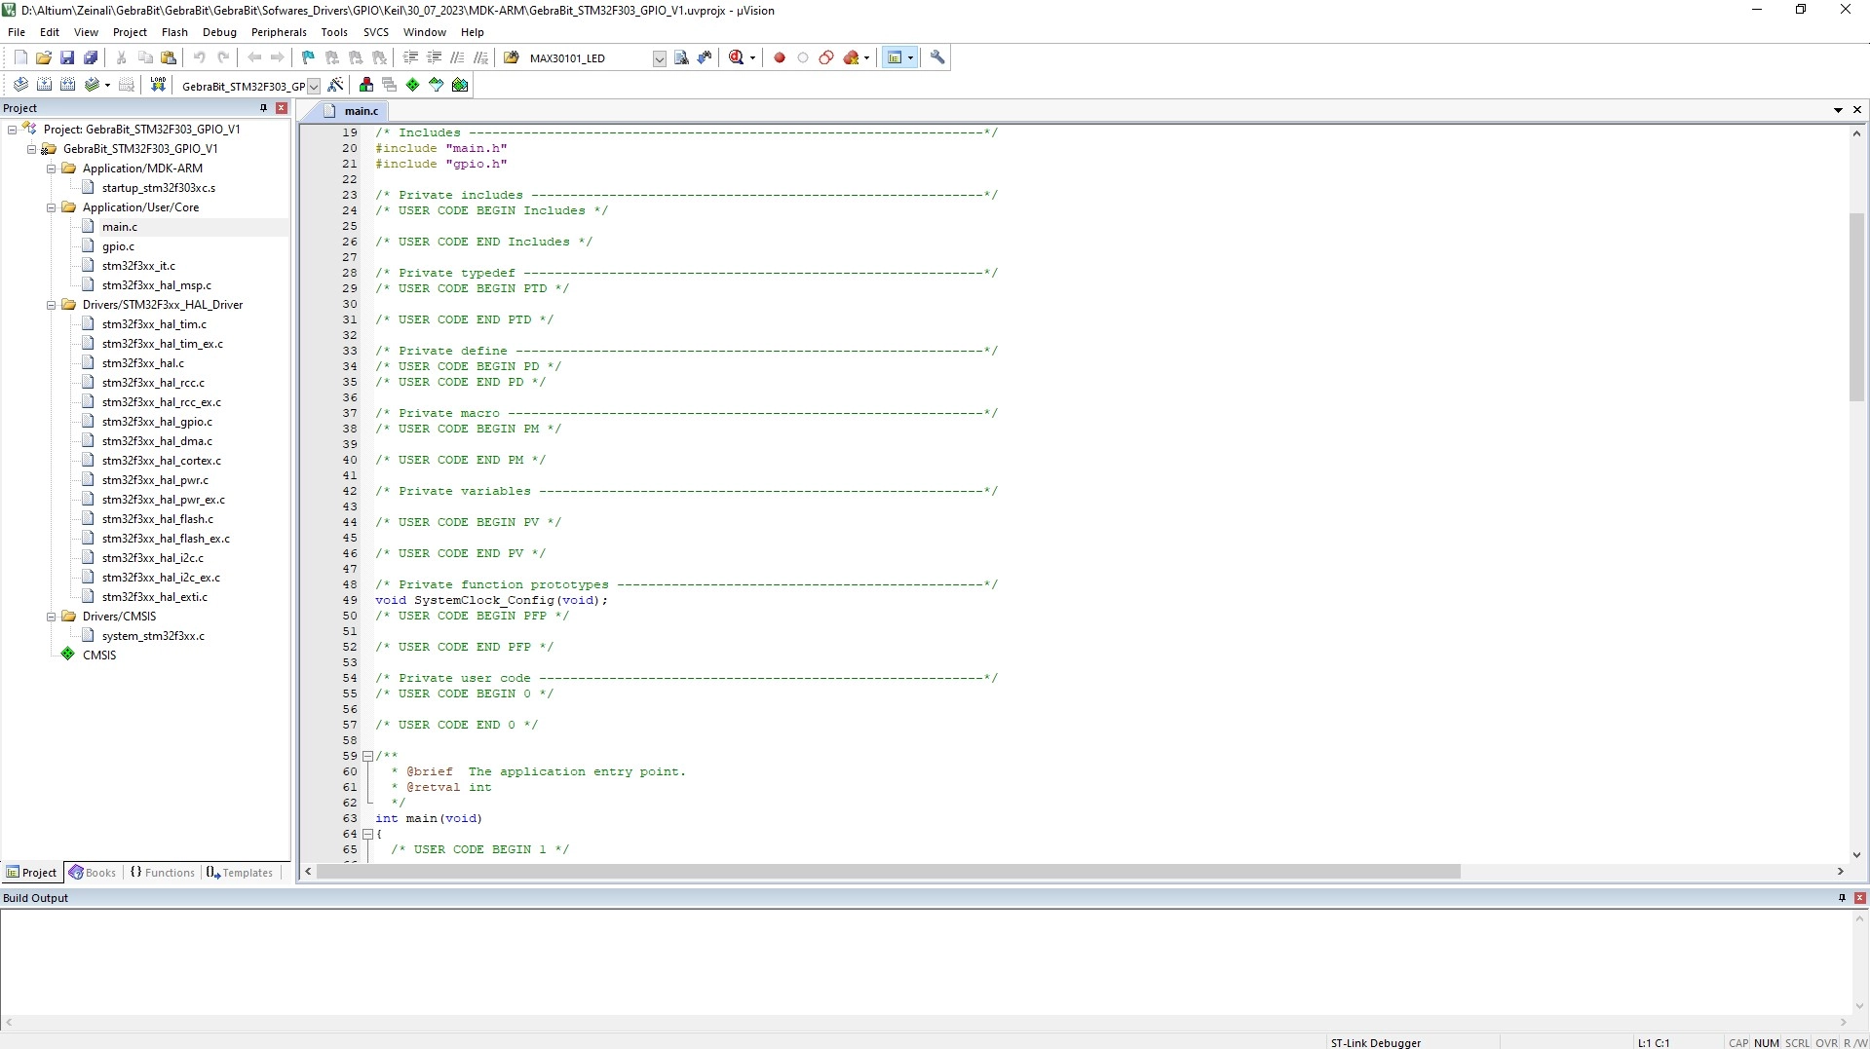Select stm32f3xx_it.c in the project tree

click(x=138, y=266)
